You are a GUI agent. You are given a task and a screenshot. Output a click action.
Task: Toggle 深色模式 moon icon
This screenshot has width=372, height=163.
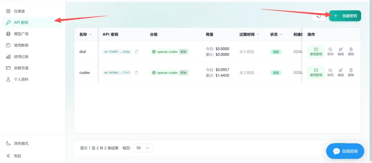click(x=8, y=143)
